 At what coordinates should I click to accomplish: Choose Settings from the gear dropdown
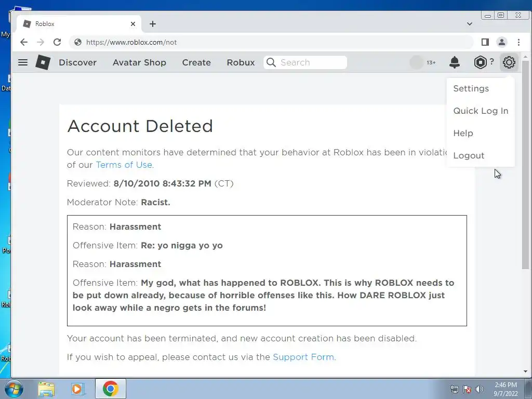coord(471,88)
